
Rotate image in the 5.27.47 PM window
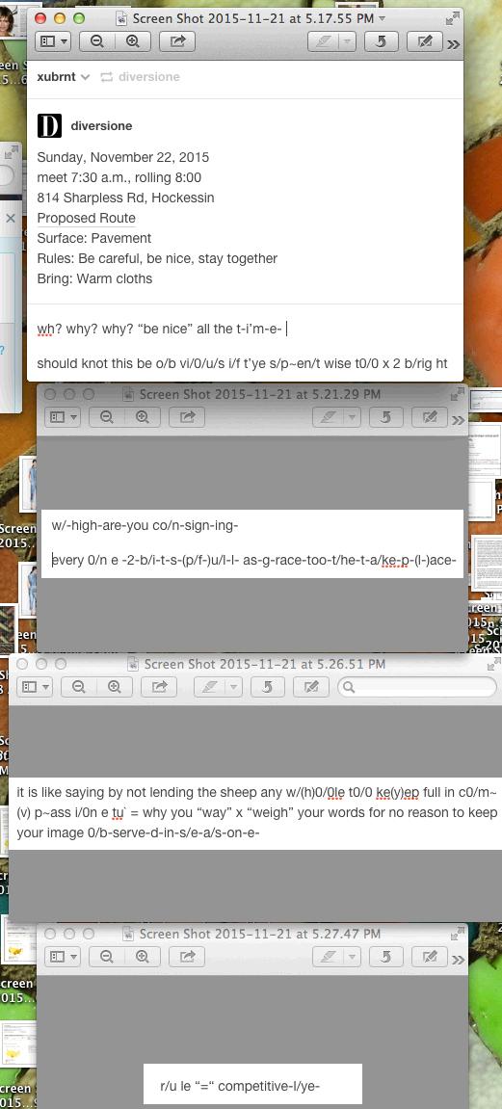click(x=386, y=957)
